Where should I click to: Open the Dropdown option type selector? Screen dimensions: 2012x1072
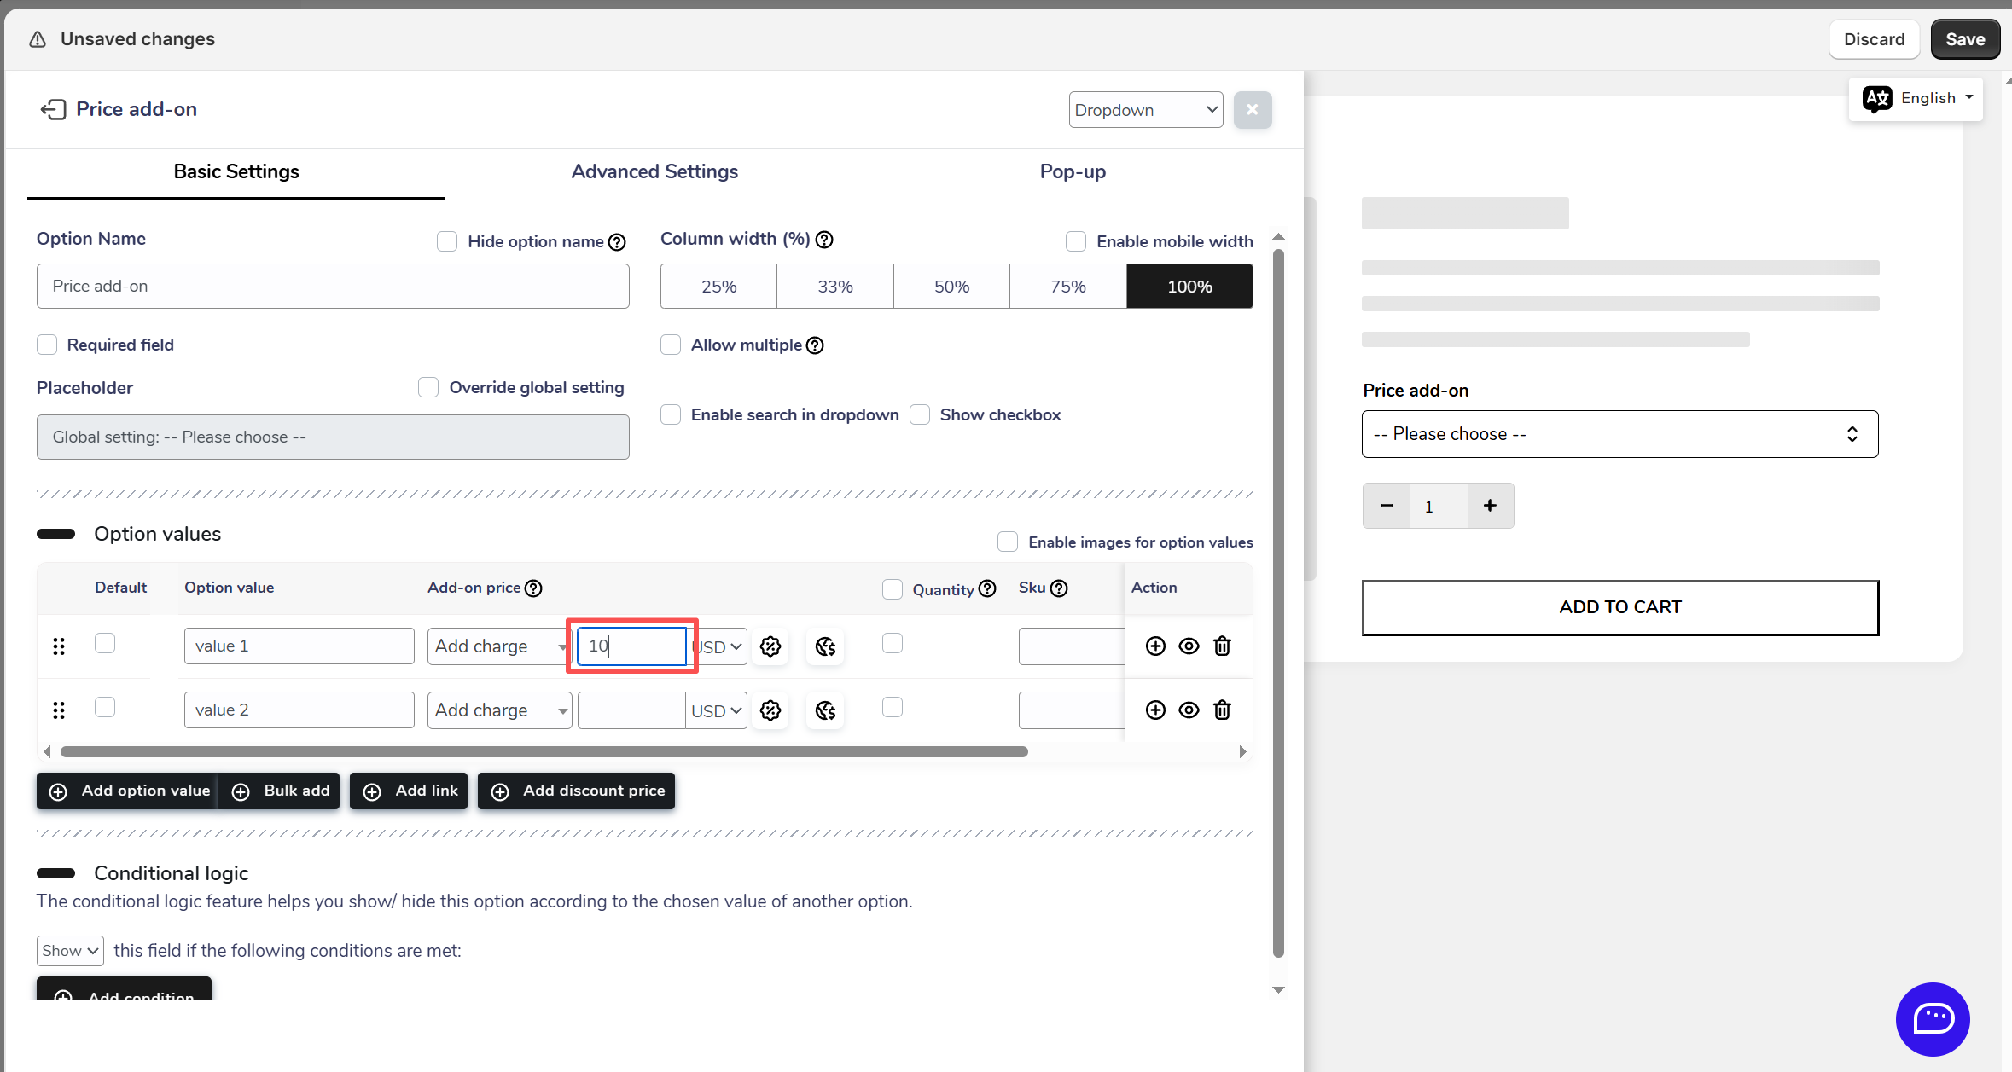pyautogui.click(x=1145, y=110)
